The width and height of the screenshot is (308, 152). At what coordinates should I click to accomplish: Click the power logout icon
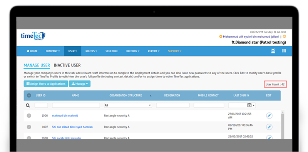284,37
